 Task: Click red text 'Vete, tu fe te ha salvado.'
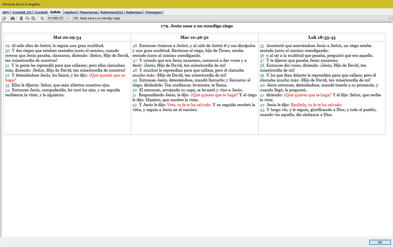(189, 105)
